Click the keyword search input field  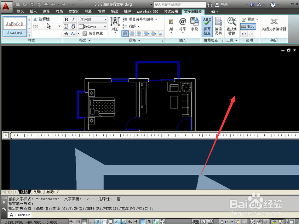(180, 5)
